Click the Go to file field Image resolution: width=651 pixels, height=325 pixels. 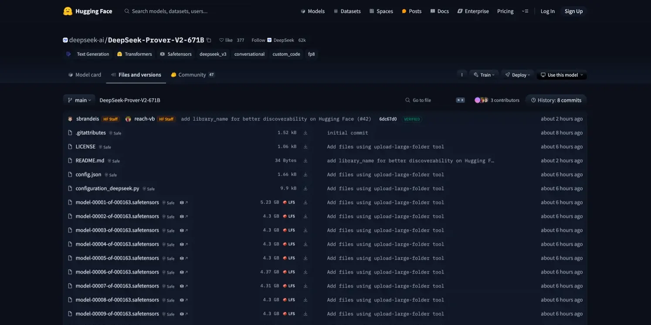point(435,100)
